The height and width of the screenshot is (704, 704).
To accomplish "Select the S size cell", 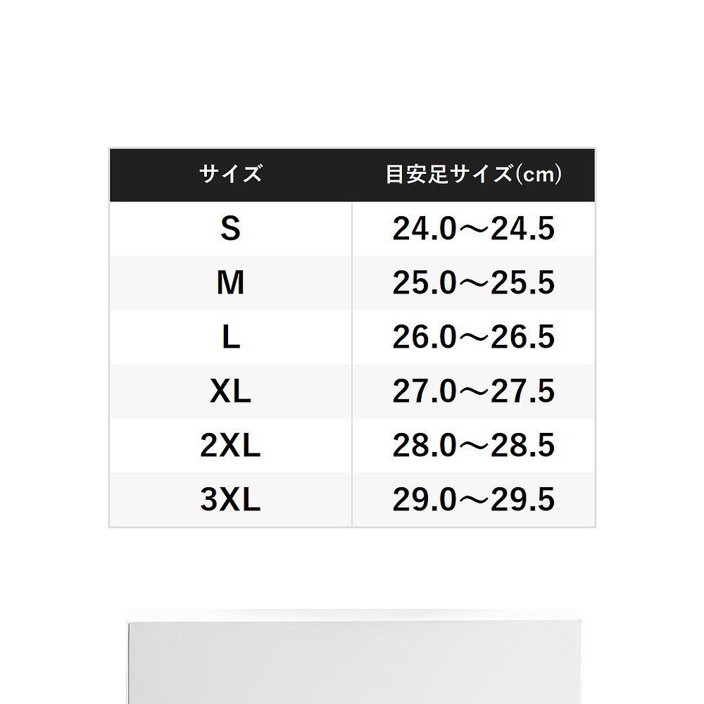I will click(230, 229).
